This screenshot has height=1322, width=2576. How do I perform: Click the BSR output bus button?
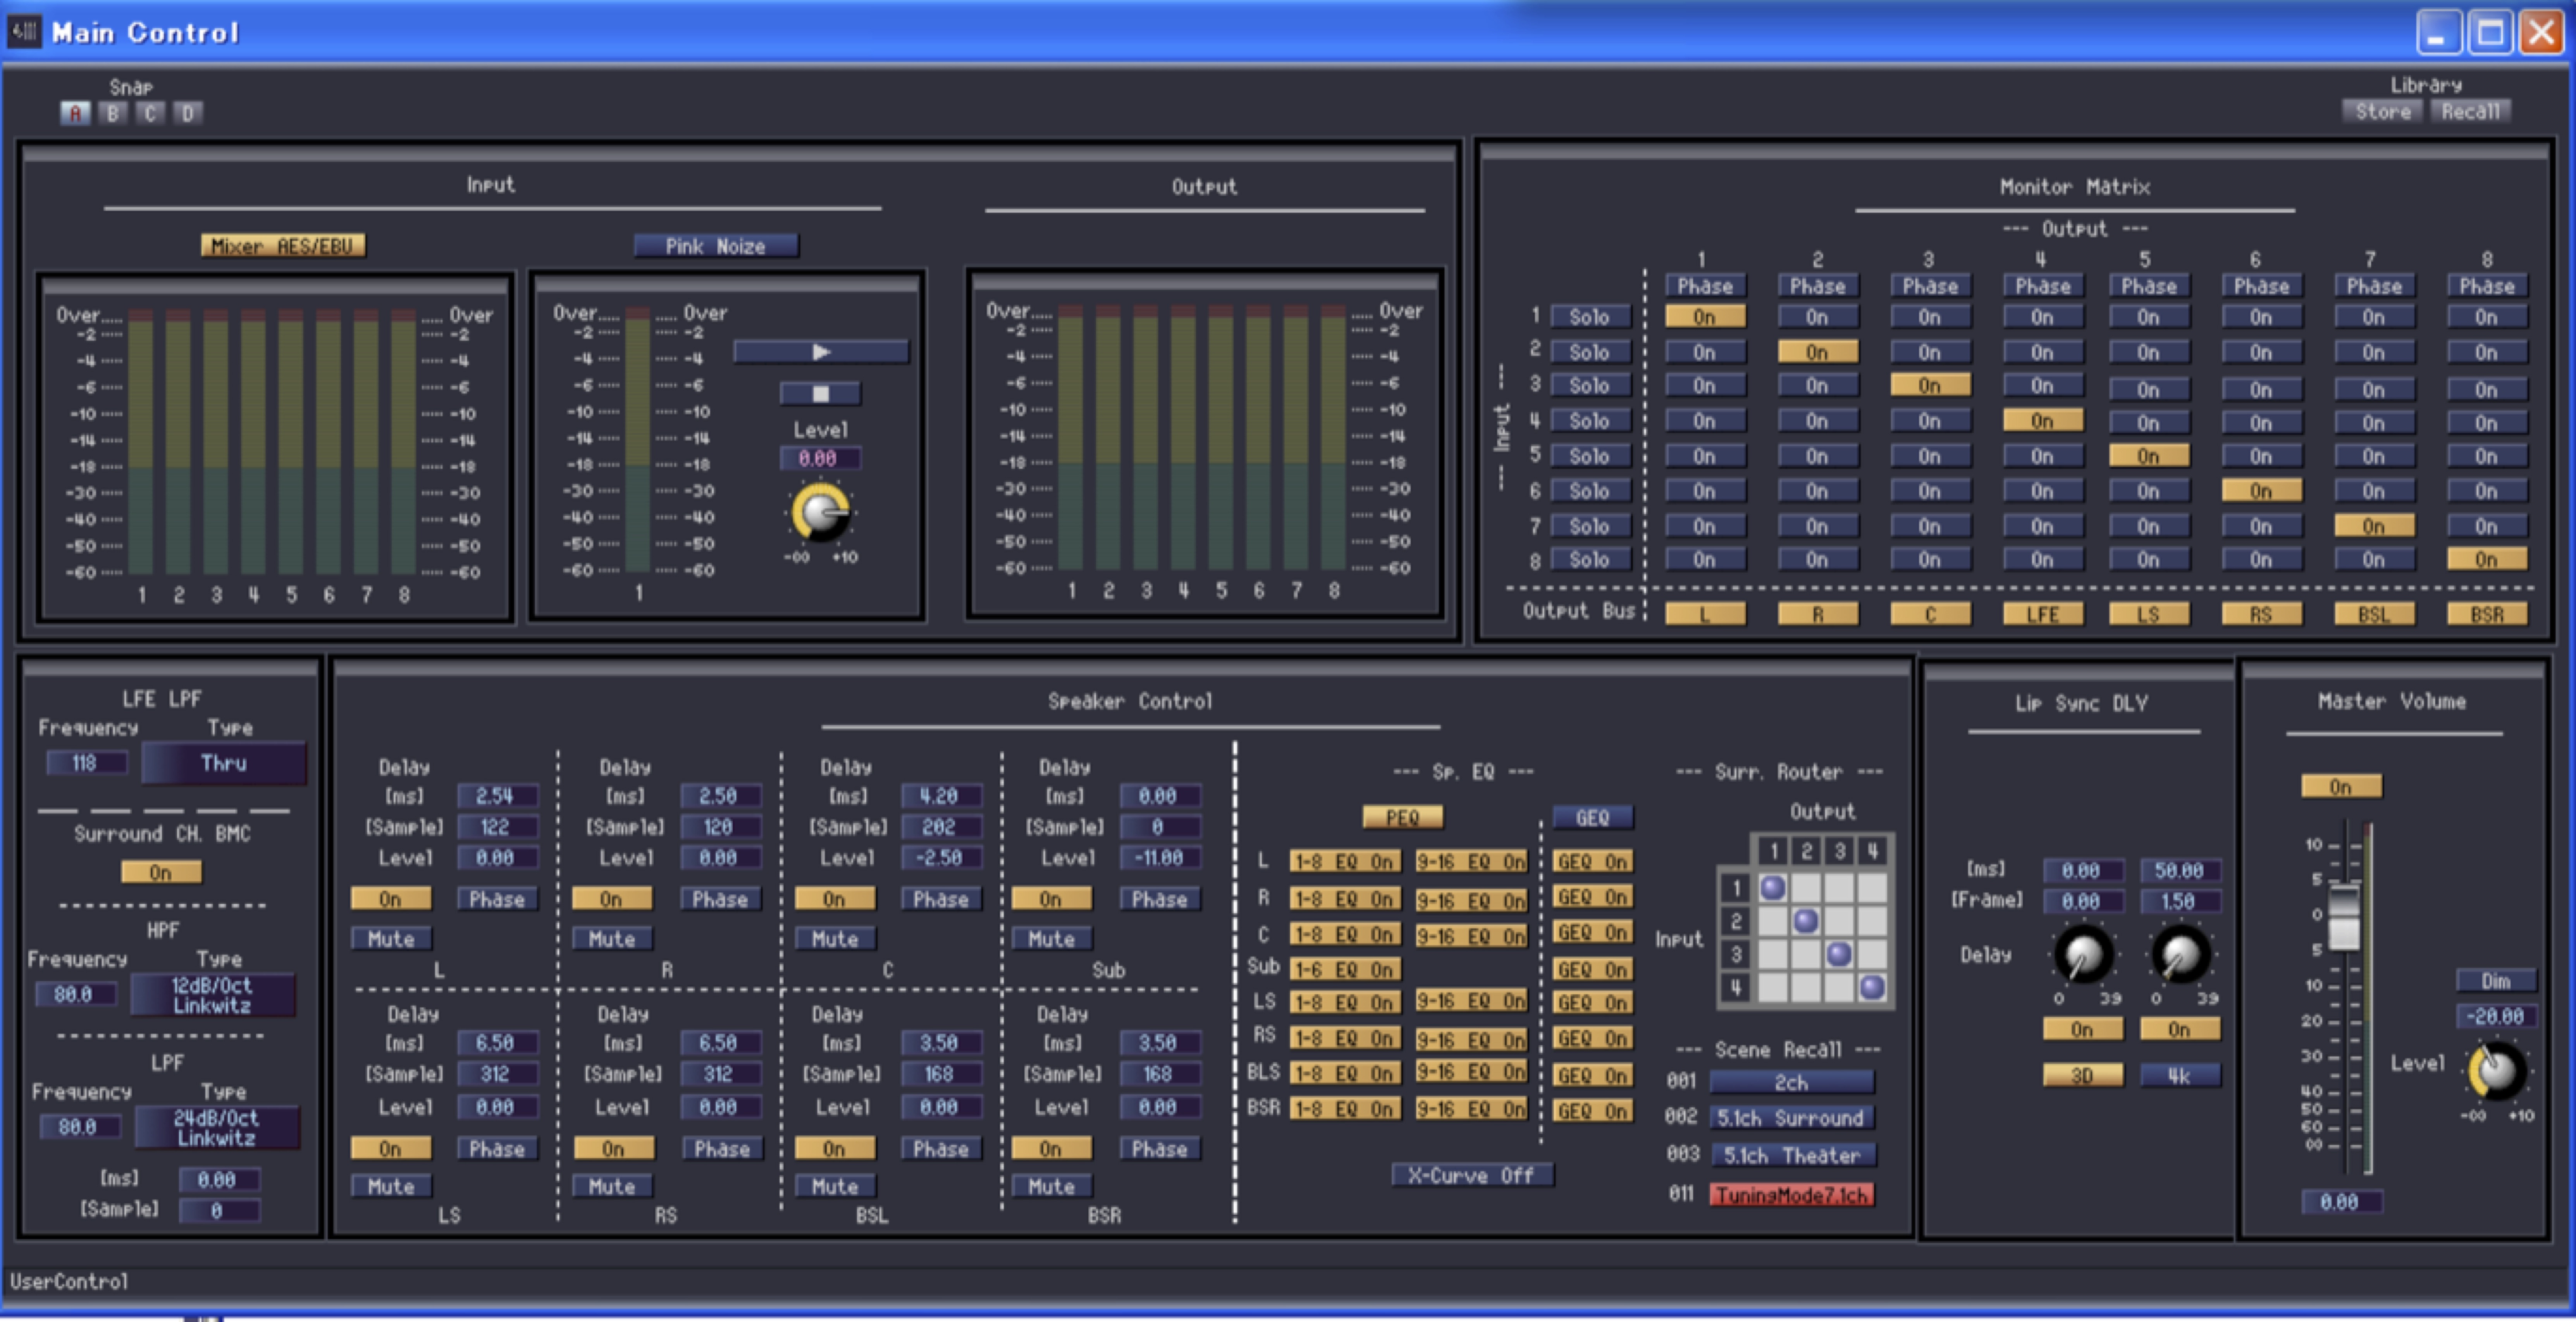pyautogui.click(x=2487, y=614)
